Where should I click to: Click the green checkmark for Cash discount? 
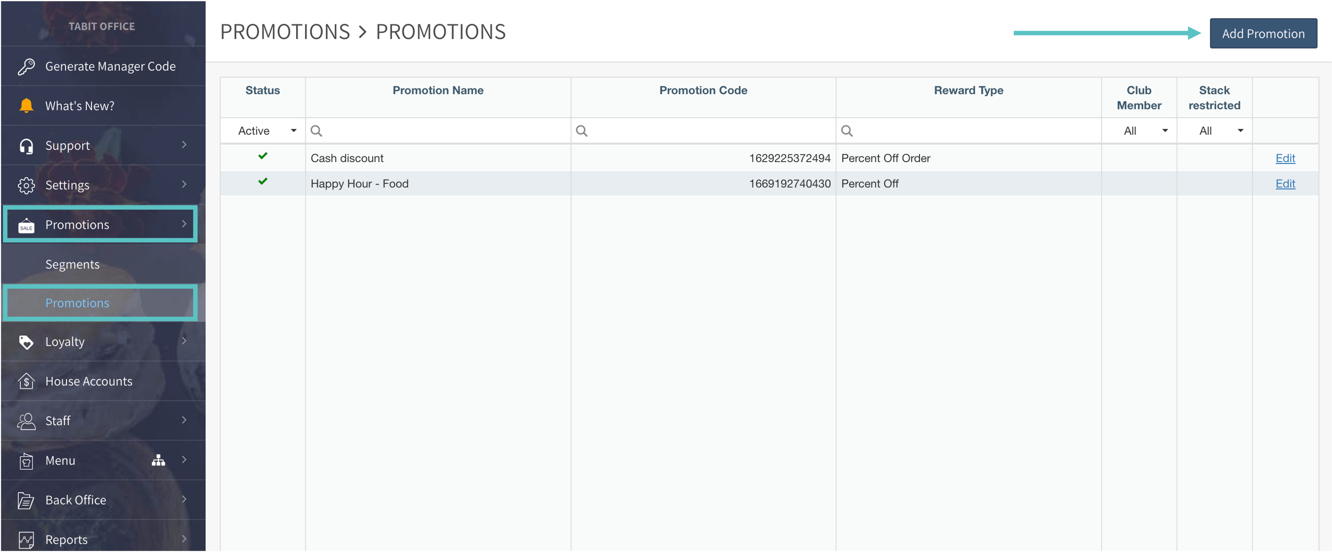pos(263,156)
